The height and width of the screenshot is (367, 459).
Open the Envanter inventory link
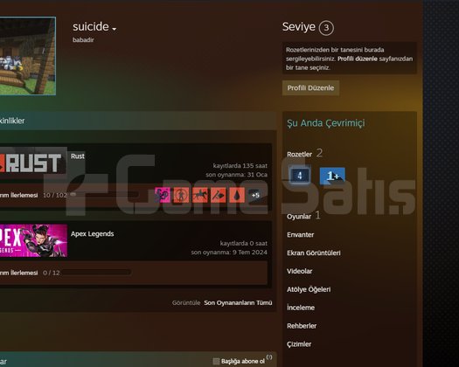coord(301,235)
